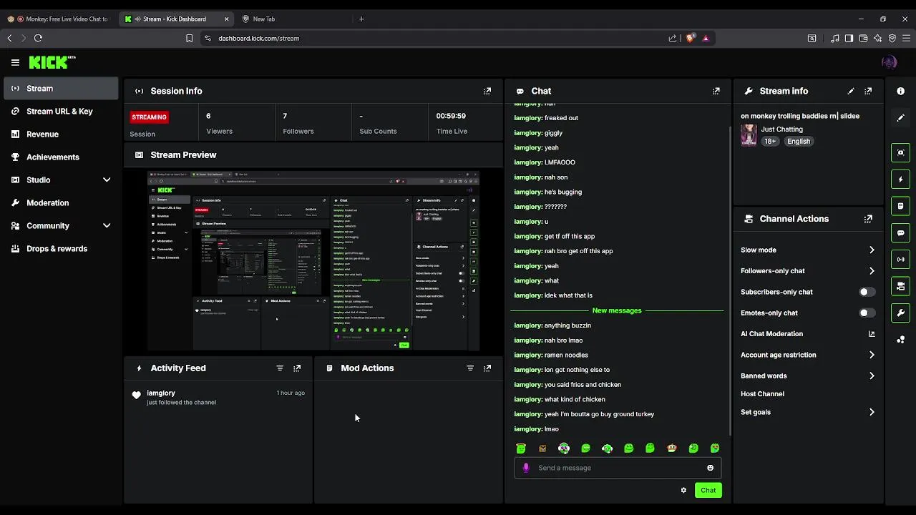Open Moderation in sidebar
This screenshot has width=916, height=515.
(x=61, y=202)
